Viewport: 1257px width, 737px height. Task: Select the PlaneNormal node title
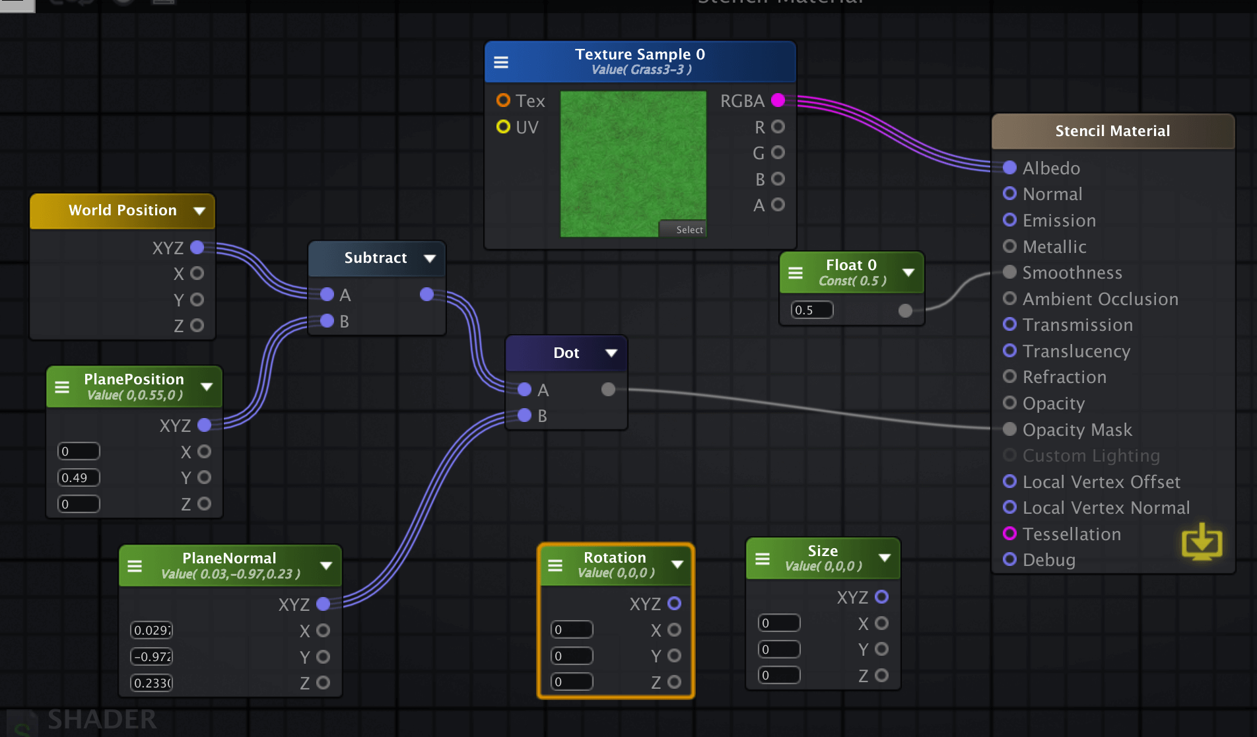229,558
